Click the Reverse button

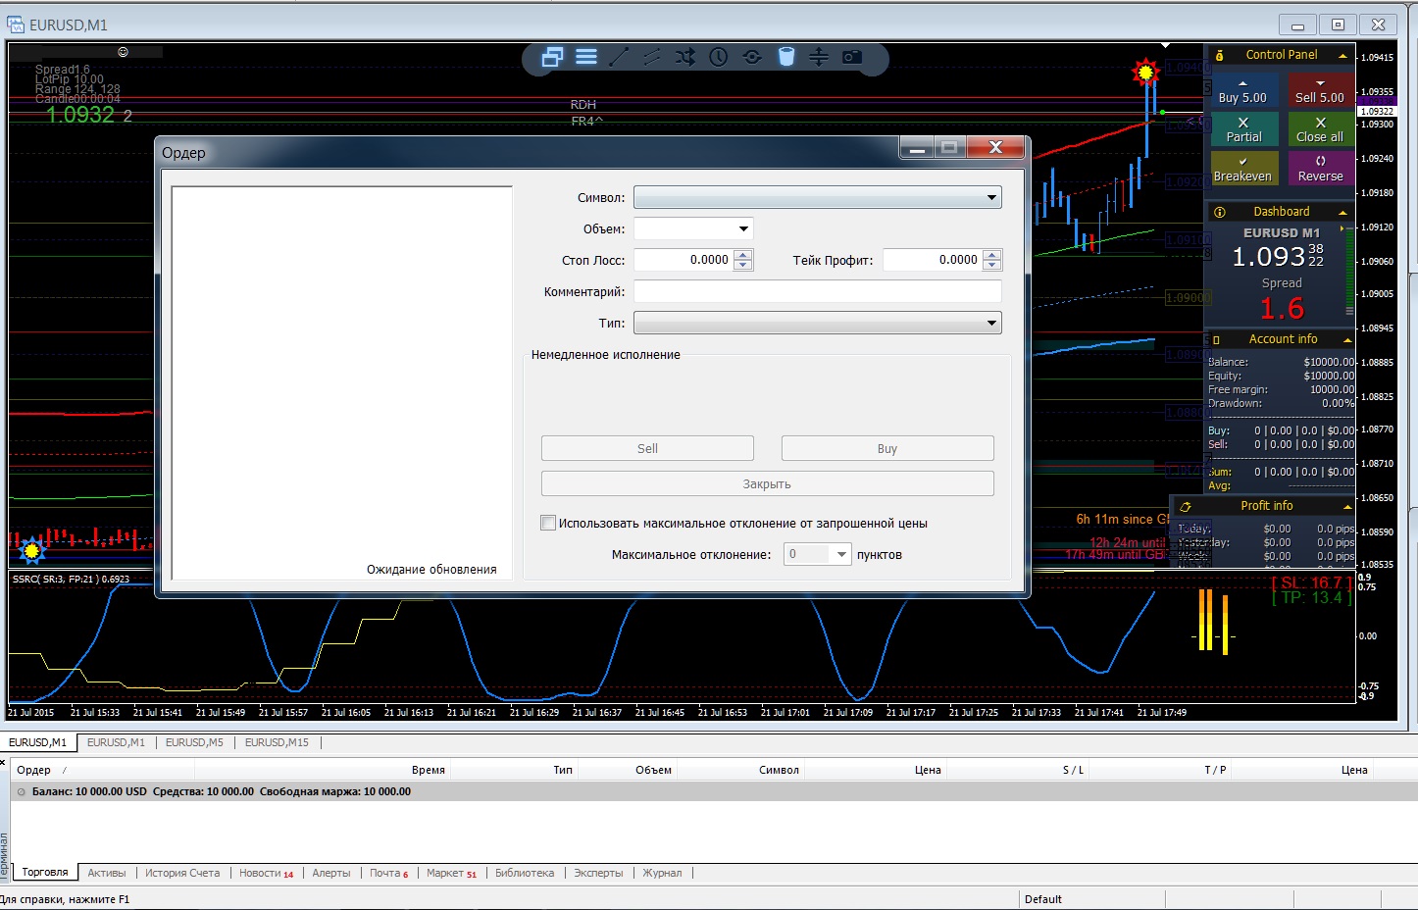pos(1320,169)
